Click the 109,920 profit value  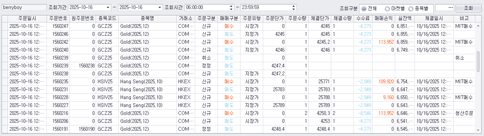point(386,81)
